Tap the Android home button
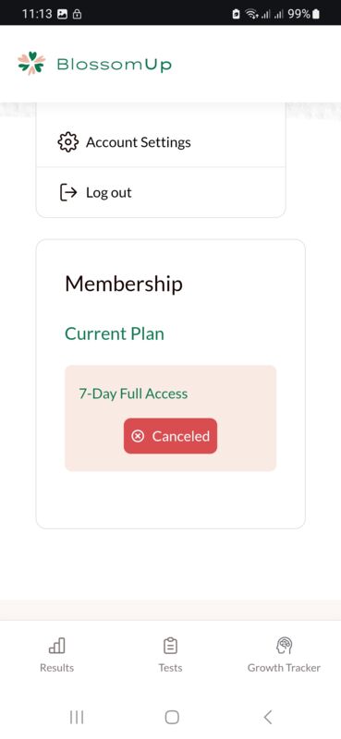 click(x=172, y=718)
